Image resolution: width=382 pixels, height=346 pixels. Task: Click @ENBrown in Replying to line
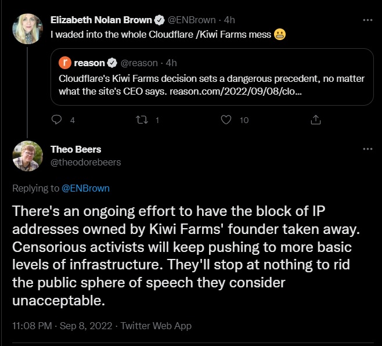[85, 188]
